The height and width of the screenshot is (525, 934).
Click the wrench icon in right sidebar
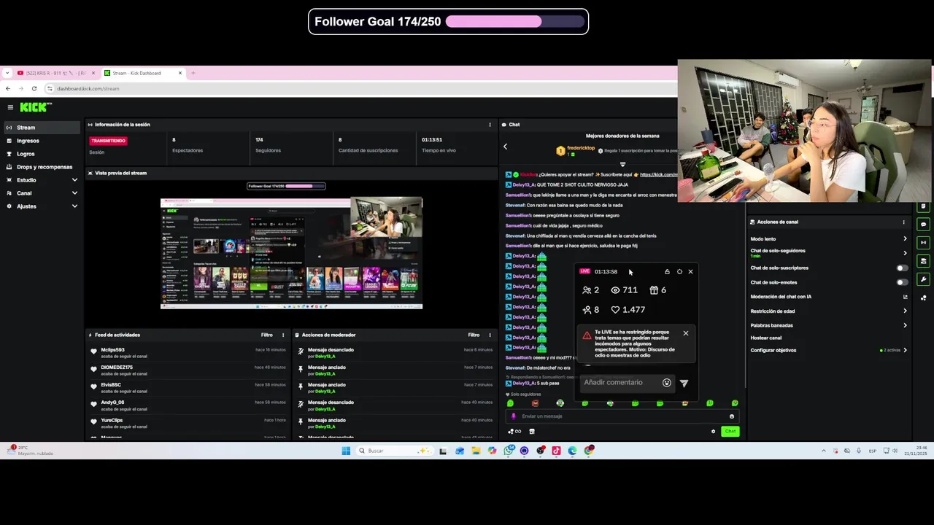coord(923,279)
